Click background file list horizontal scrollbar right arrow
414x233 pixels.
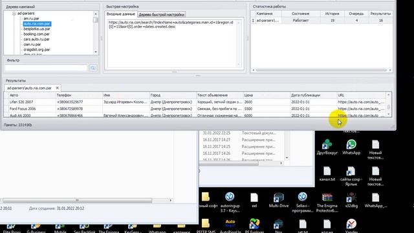tap(281, 163)
